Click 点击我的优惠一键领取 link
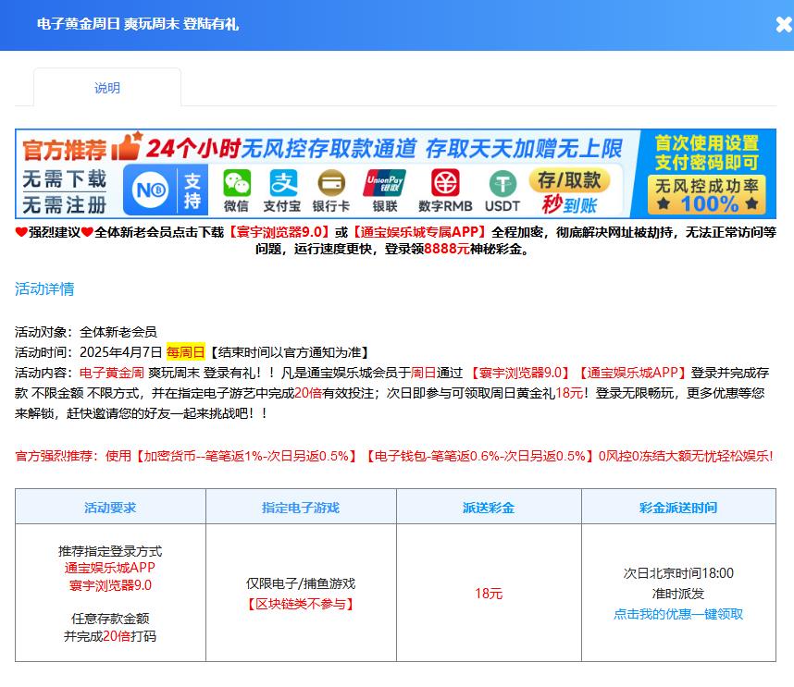This screenshot has height=687, width=794. (678, 614)
